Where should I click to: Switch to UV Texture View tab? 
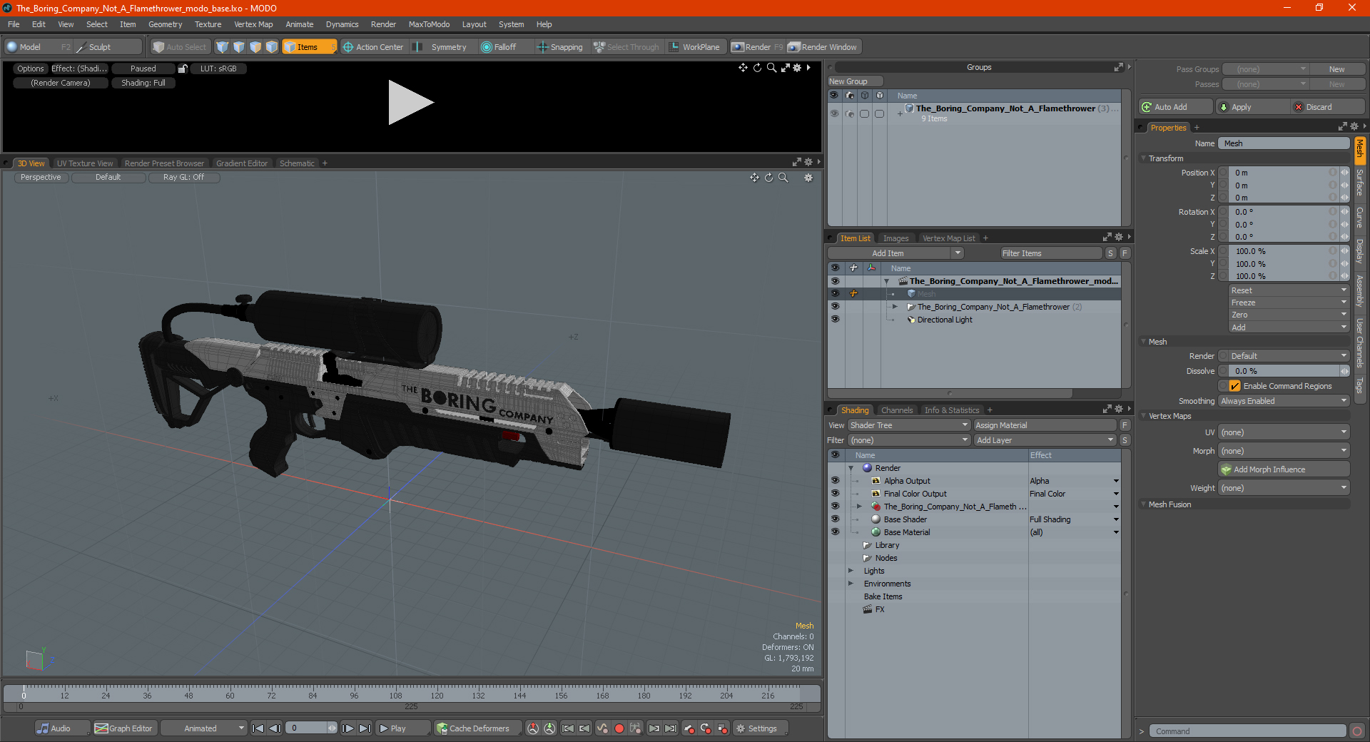click(85, 163)
